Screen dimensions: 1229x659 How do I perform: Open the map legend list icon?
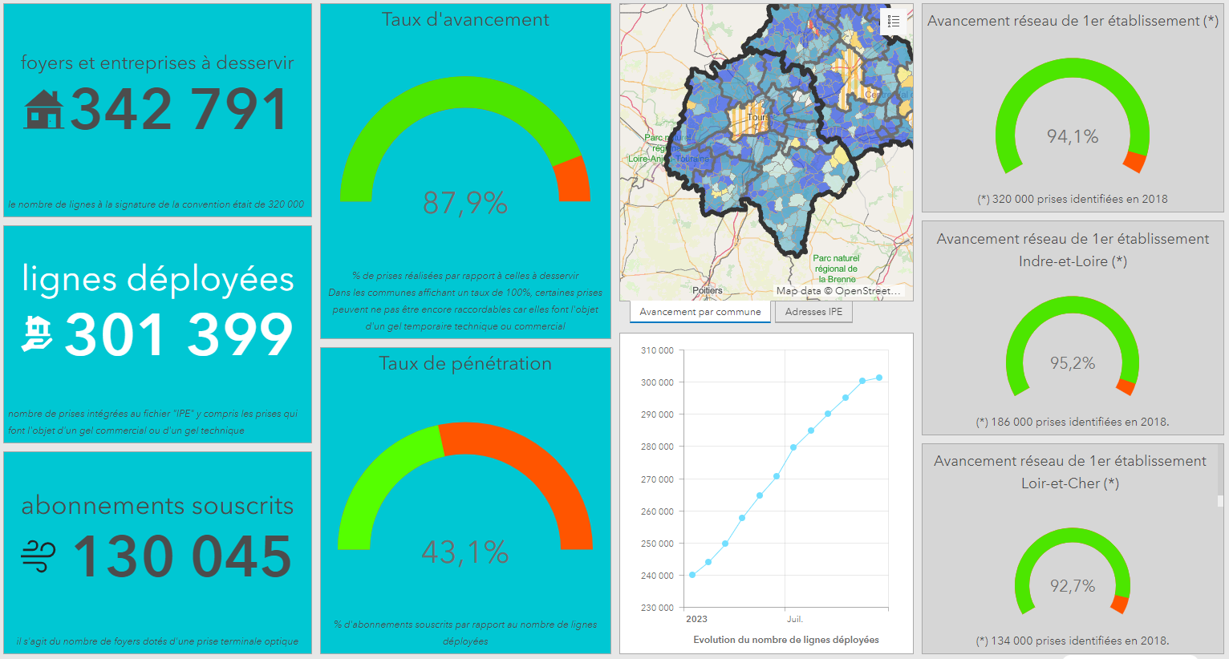[x=893, y=22]
